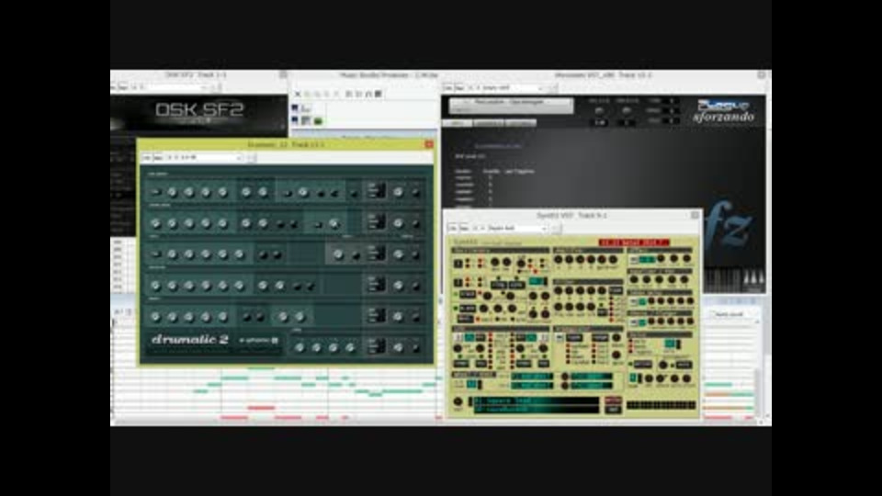The image size is (882, 496).
Task: Toggle Synth1 arpeggiator on/off switch
Action: point(559,337)
